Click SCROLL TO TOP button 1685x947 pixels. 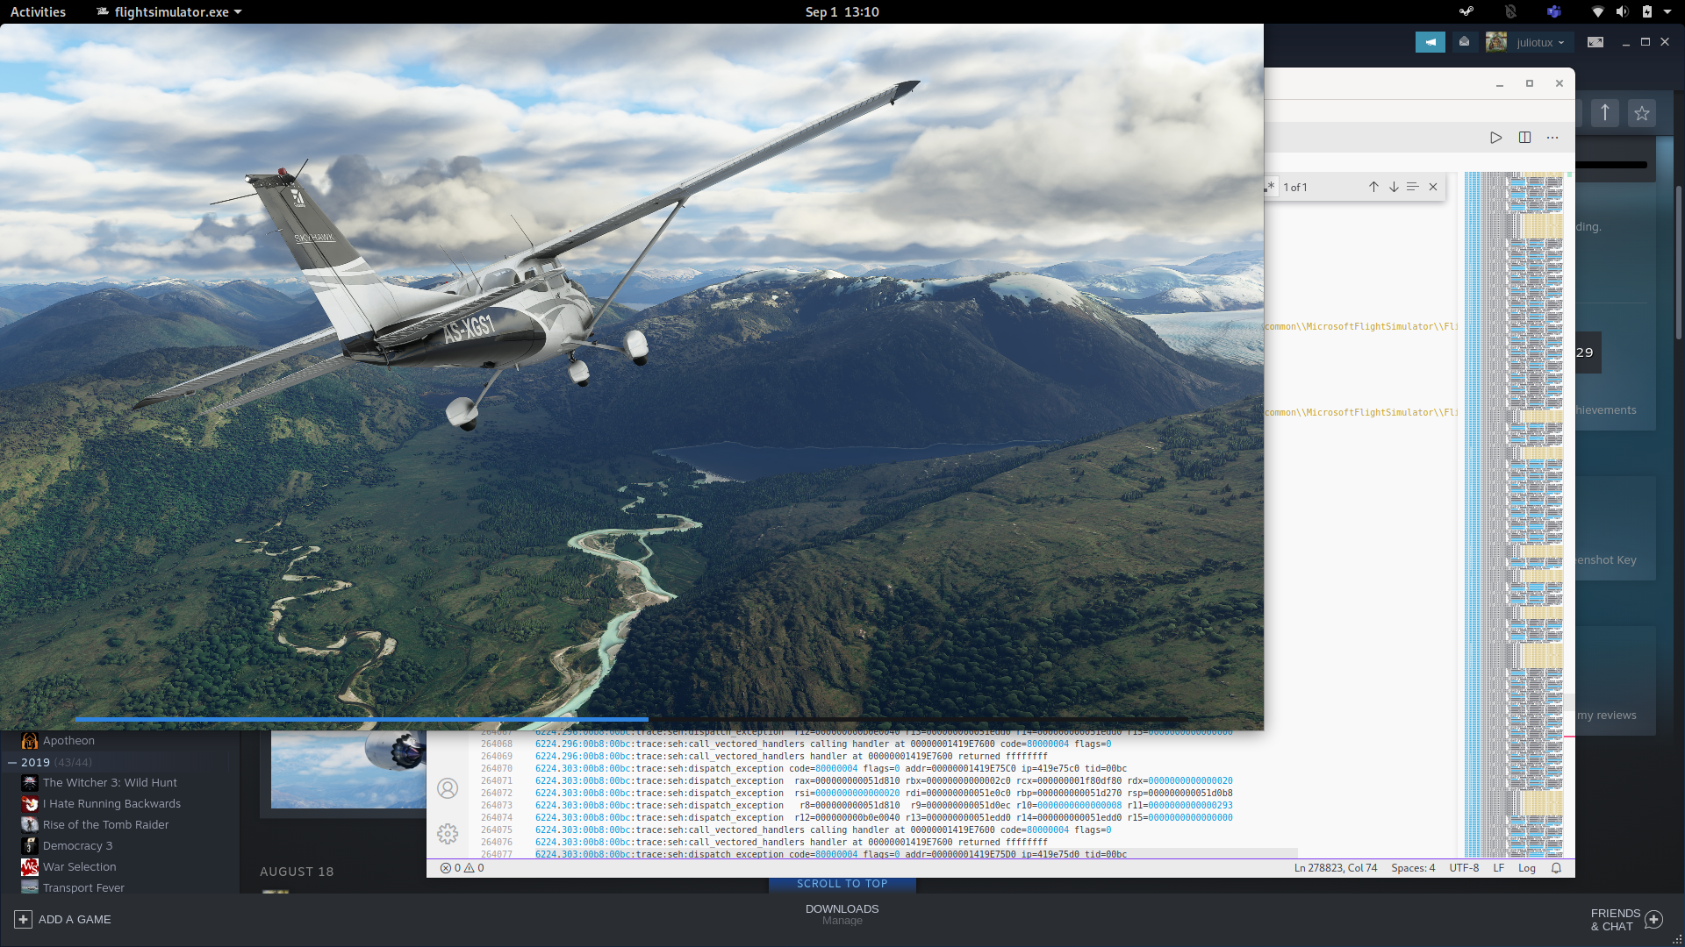click(x=842, y=884)
